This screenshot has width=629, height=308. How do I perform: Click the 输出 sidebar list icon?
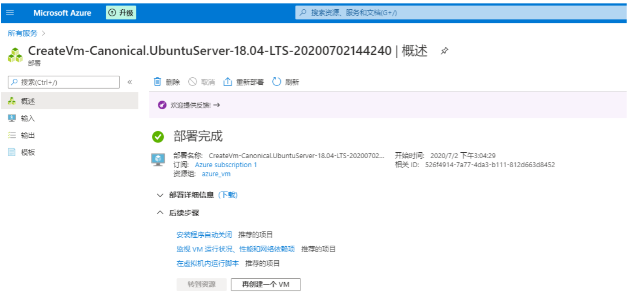coord(12,135)
